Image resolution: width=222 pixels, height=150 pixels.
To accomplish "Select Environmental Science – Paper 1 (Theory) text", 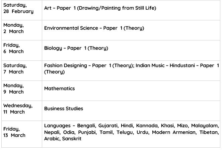I will [94, 28].
